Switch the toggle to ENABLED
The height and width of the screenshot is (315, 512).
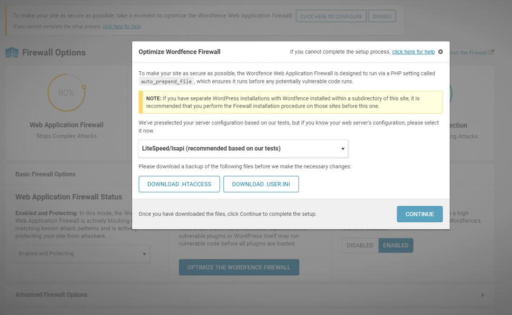pyautogui.click(x=396, y=246)
